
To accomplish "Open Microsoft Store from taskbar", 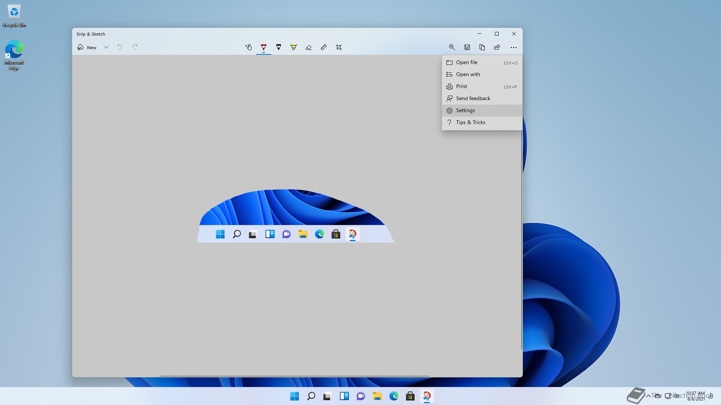I will 410,396.
